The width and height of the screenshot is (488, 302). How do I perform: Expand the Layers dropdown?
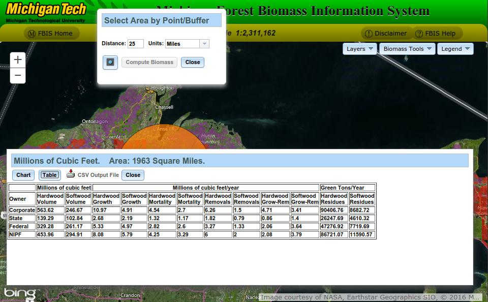tap(360, 49)
